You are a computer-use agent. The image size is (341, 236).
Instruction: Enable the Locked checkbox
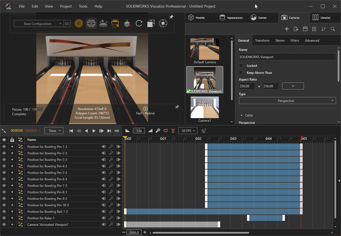tap(241, 66)
